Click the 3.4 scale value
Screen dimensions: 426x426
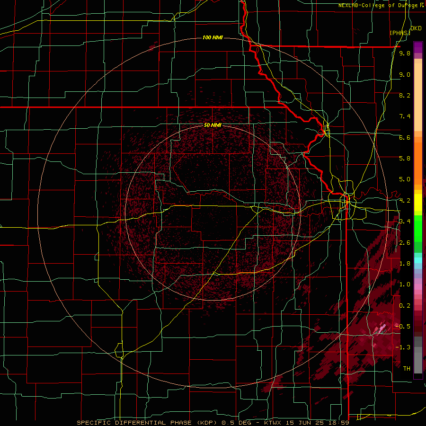405,222
